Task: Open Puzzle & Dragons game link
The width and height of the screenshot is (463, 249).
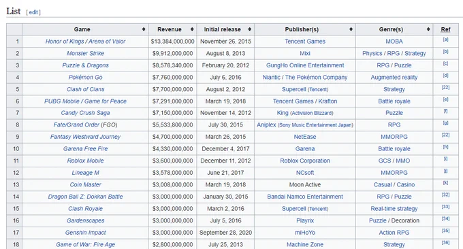Action: click(x=85, y=65)
